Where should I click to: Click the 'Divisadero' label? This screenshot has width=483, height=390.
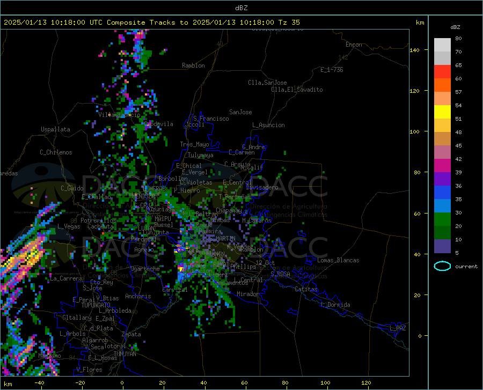pyautogui.click(x=262, y=187)
